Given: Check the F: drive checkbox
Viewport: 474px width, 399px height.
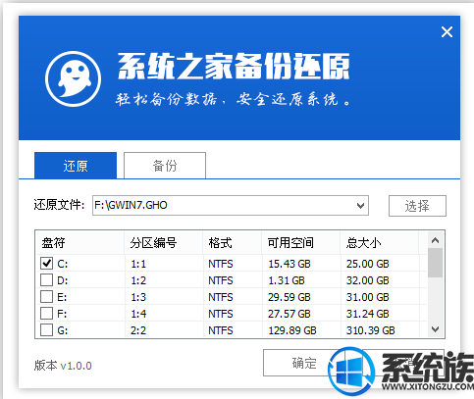Looking at the screenshot, I should [x=46, y=314].
